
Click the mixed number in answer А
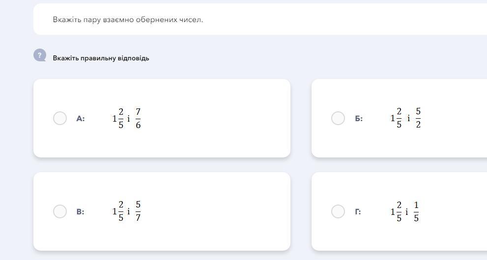click(x=118, y=119)
